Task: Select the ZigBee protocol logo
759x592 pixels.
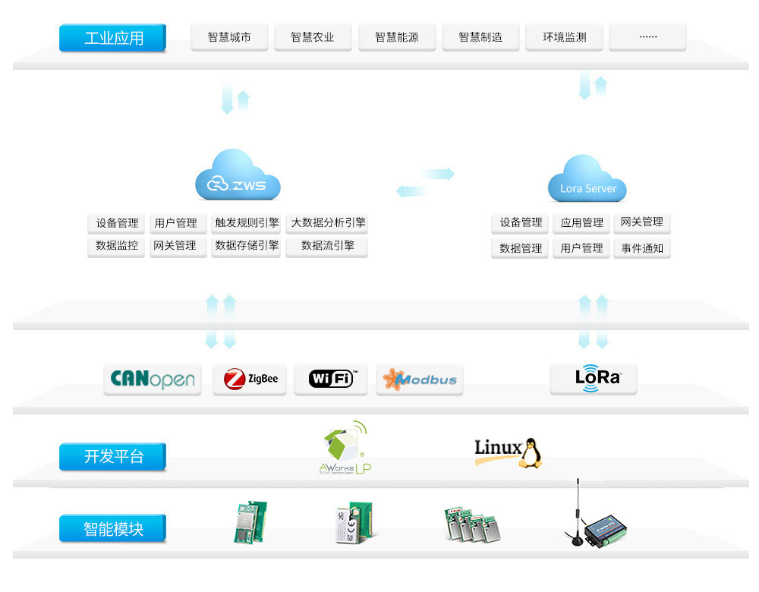Action: [250, 379]
